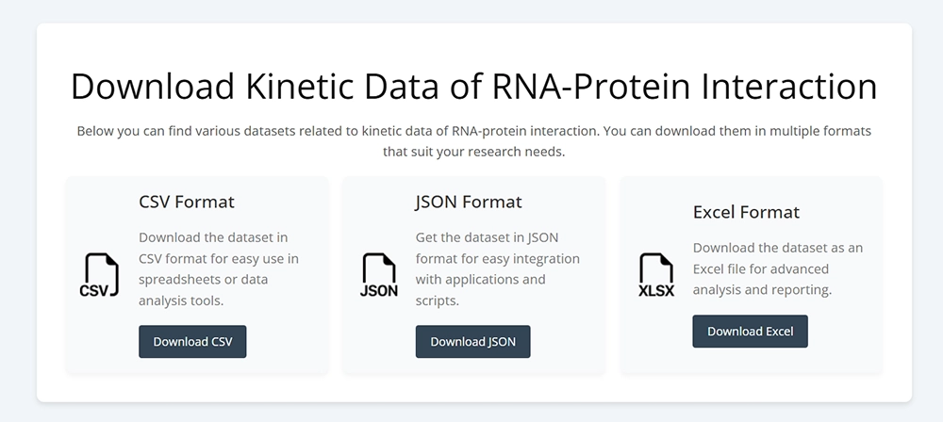Click the Excel Format heading
Viewport: 943px width, 422px height.
coord(746,212)
